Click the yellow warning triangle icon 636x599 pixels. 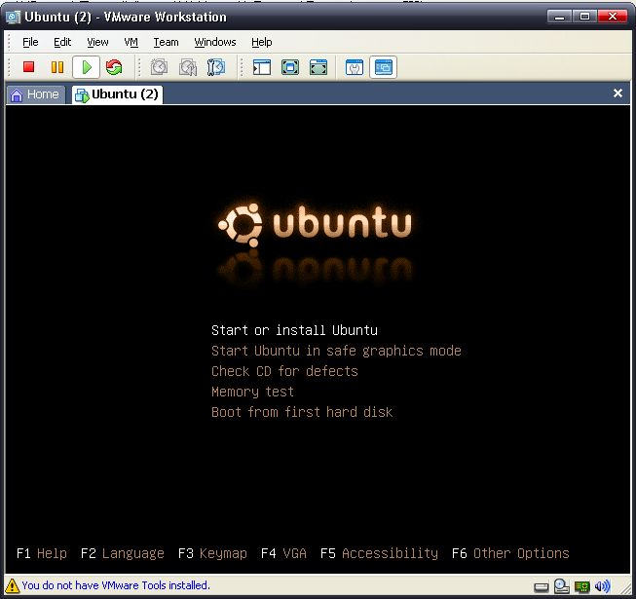pyautogui.click(x=12, y=585)
